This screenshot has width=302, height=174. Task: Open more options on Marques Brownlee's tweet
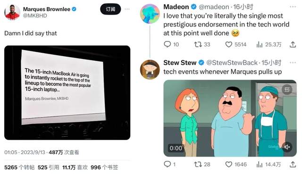127,9
